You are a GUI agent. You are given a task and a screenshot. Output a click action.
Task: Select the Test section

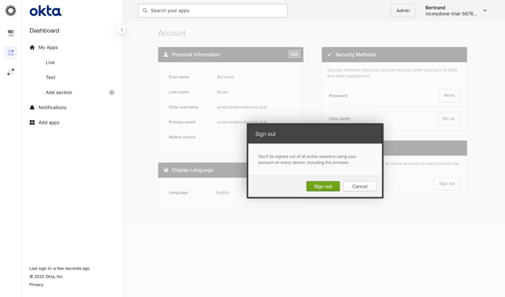[x=50, y=77]
